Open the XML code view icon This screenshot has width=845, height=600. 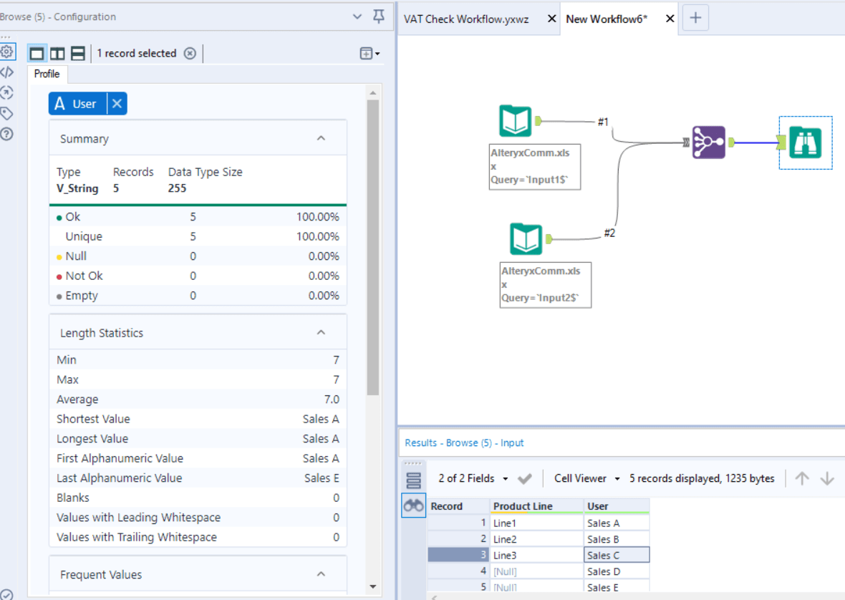click(x=7, y=72)
